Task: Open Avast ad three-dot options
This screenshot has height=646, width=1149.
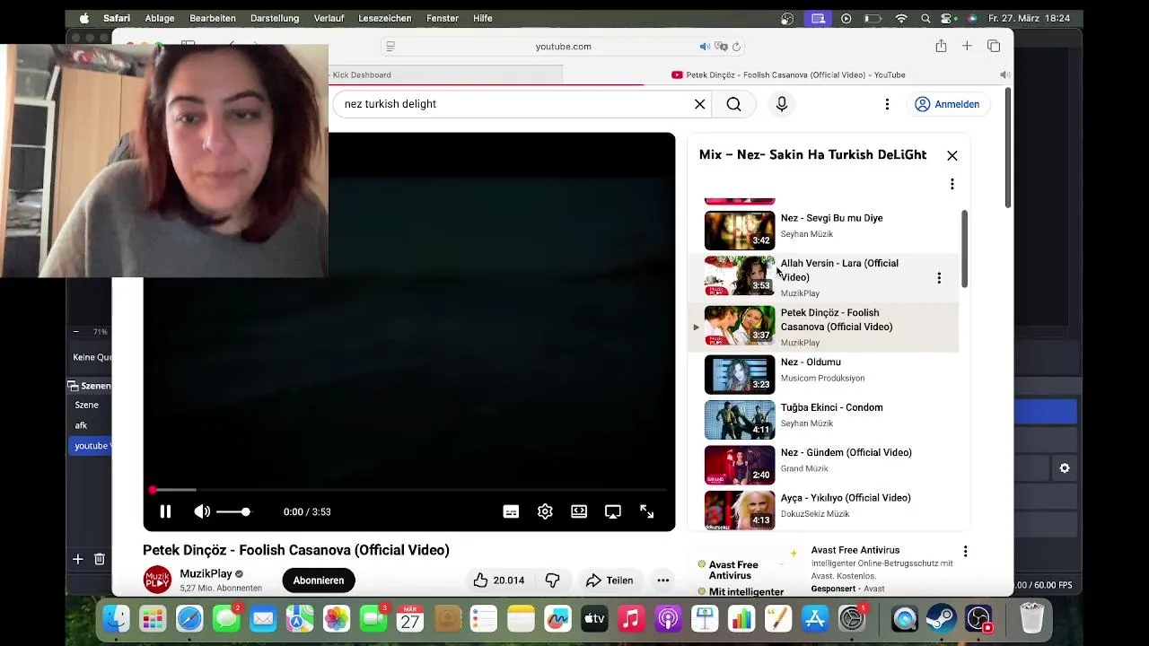Action: [965, 552]
